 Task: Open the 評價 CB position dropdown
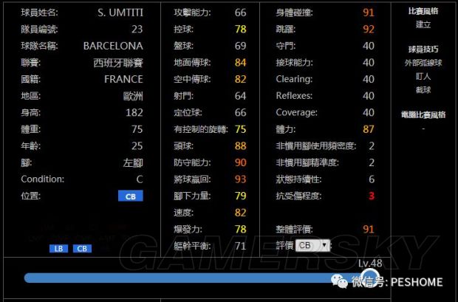[x=312, y=245]
